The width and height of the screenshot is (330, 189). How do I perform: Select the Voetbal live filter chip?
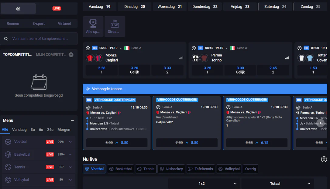click(x=94, y=169)
